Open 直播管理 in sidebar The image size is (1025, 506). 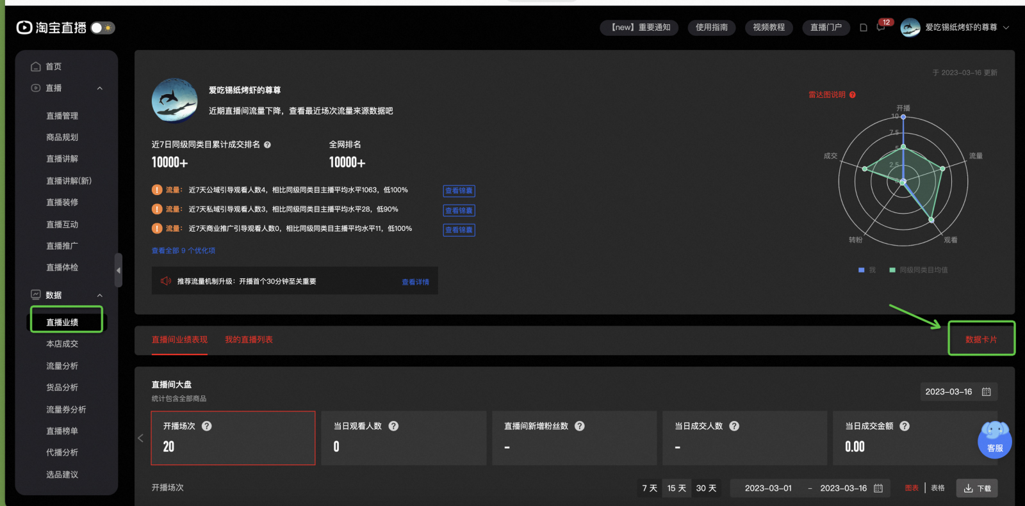[62, 116]
